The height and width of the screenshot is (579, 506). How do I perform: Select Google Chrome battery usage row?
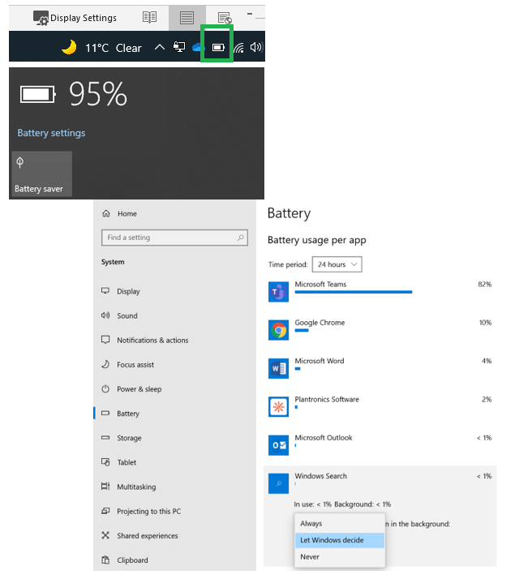click(380, 330)
